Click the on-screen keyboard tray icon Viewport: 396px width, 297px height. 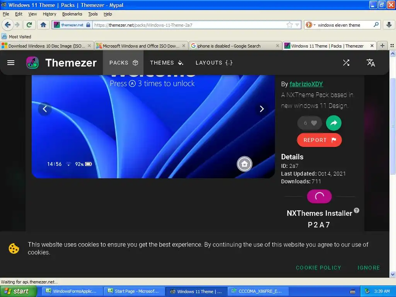(x=353, y=292)
